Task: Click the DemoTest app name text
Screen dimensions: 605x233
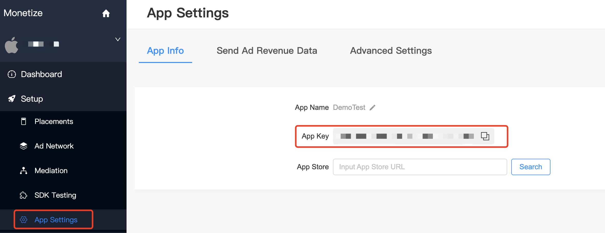Action: pos(349,108)
